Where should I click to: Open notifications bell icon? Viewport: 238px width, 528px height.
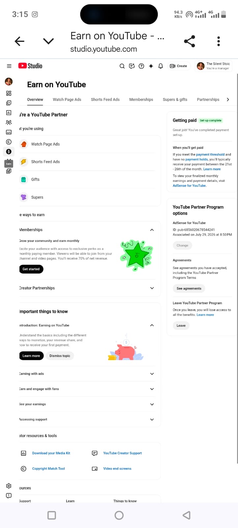(x=161, y=66)
